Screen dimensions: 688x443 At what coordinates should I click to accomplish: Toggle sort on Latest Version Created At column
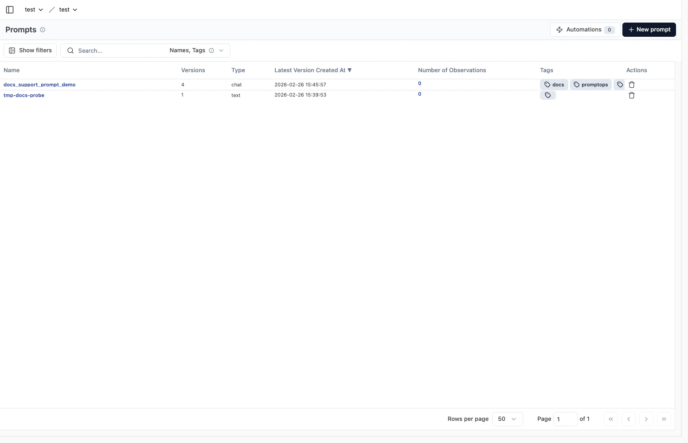tap(313, 70)
